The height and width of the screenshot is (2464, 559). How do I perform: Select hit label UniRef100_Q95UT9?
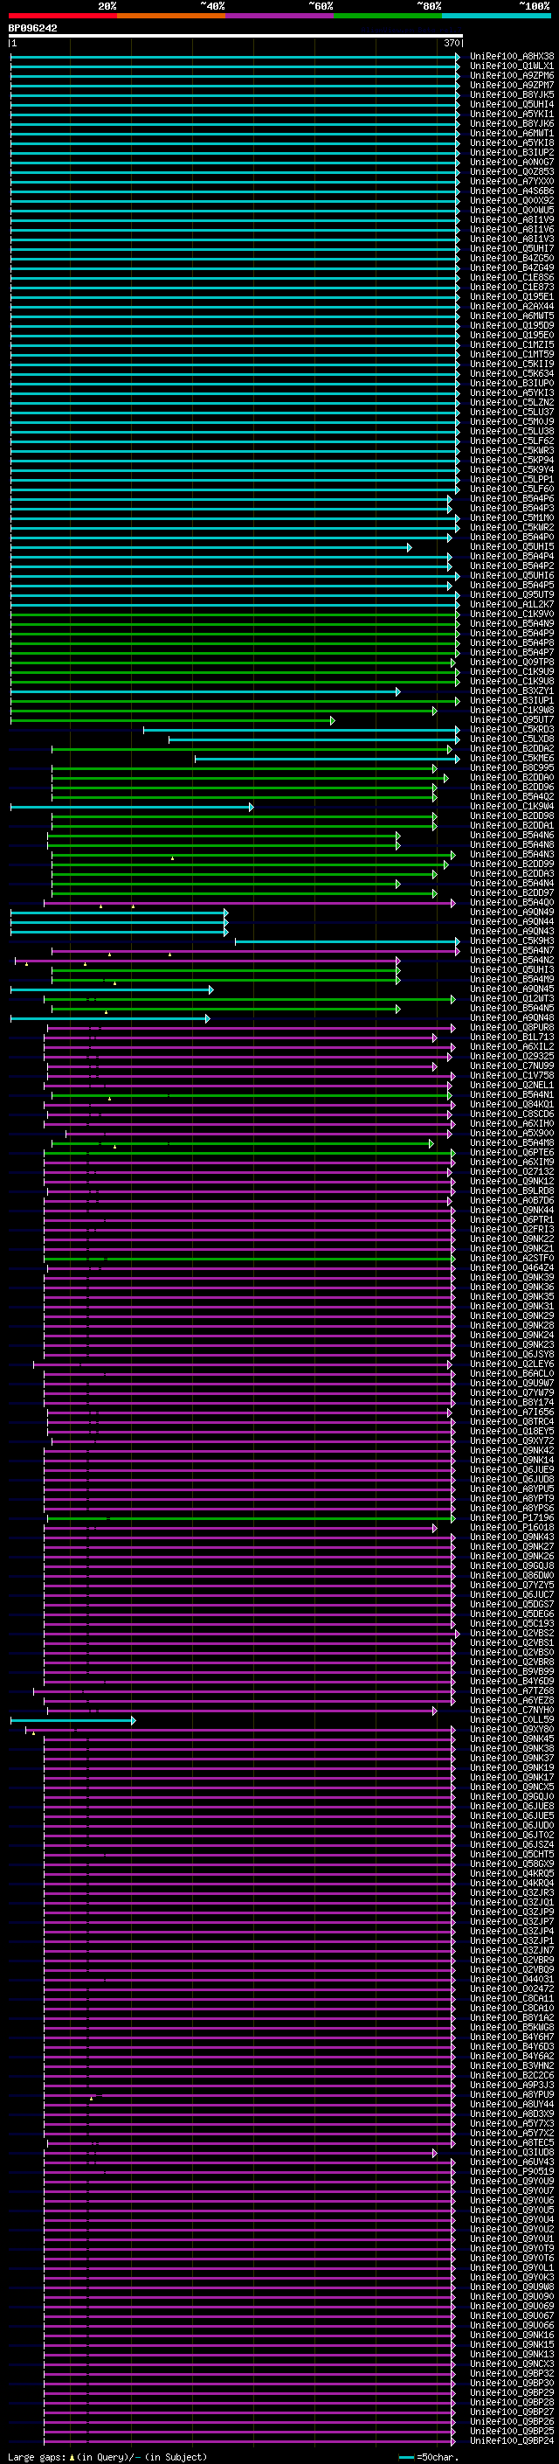(512, 595)
